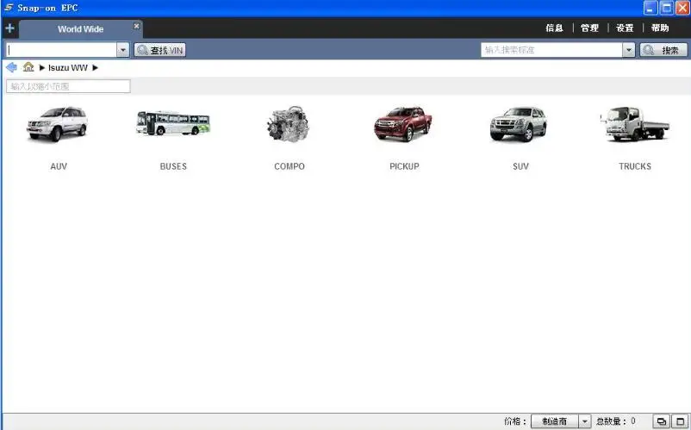Click the narrow-range filter field
The image size is (691, 430).
point(68,86)
